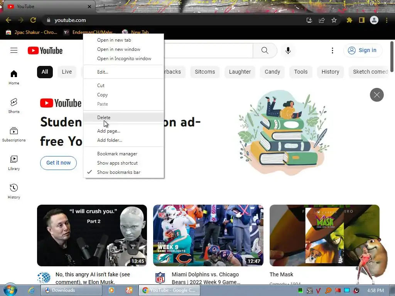This screenshot has height=296, width=395.
Task: Click the share page icon
Action: [322, 20]
